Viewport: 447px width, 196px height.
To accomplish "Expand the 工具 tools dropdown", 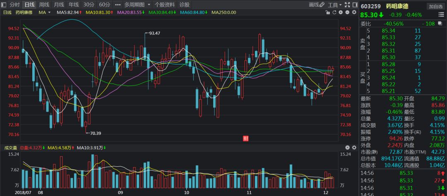I will [334, 5].
